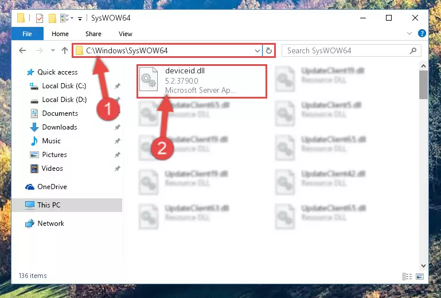Open Local Disk (C:) in the sidebar

(64, 86)
